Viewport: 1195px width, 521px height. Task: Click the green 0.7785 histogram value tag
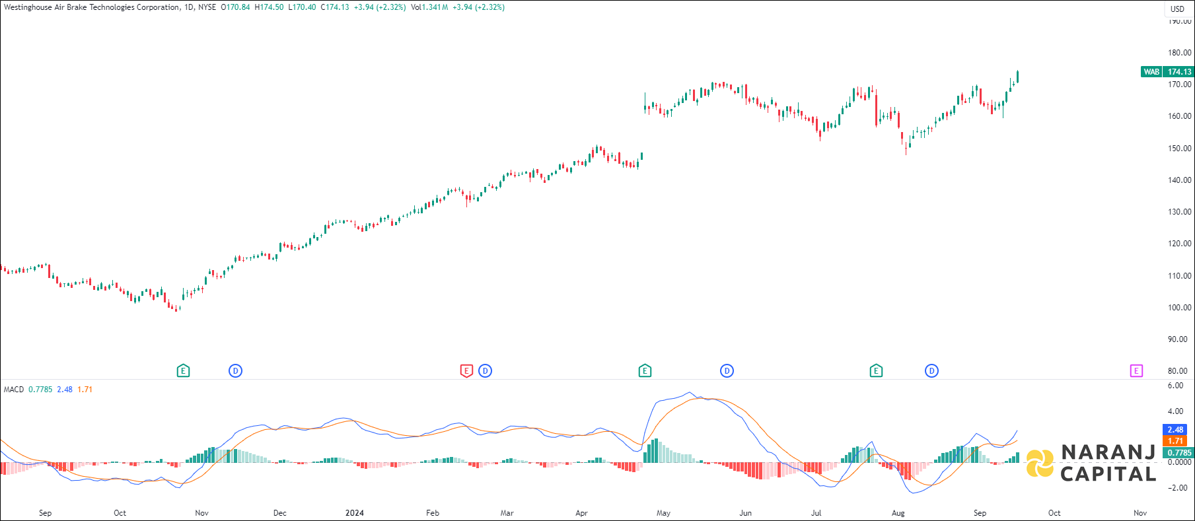[x=1178, y=453]
